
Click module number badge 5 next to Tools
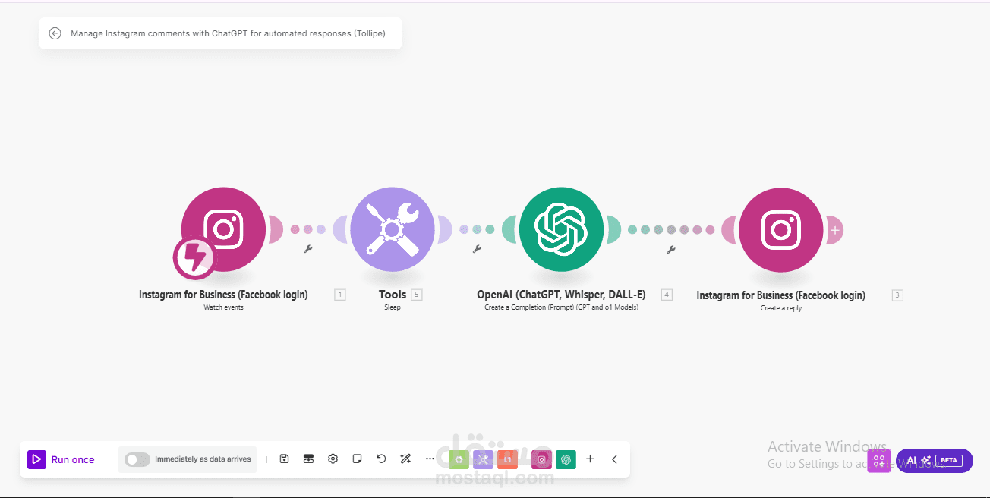point(416,295)
